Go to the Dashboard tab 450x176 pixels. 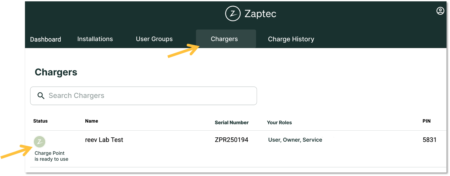(x=46, y=39)
